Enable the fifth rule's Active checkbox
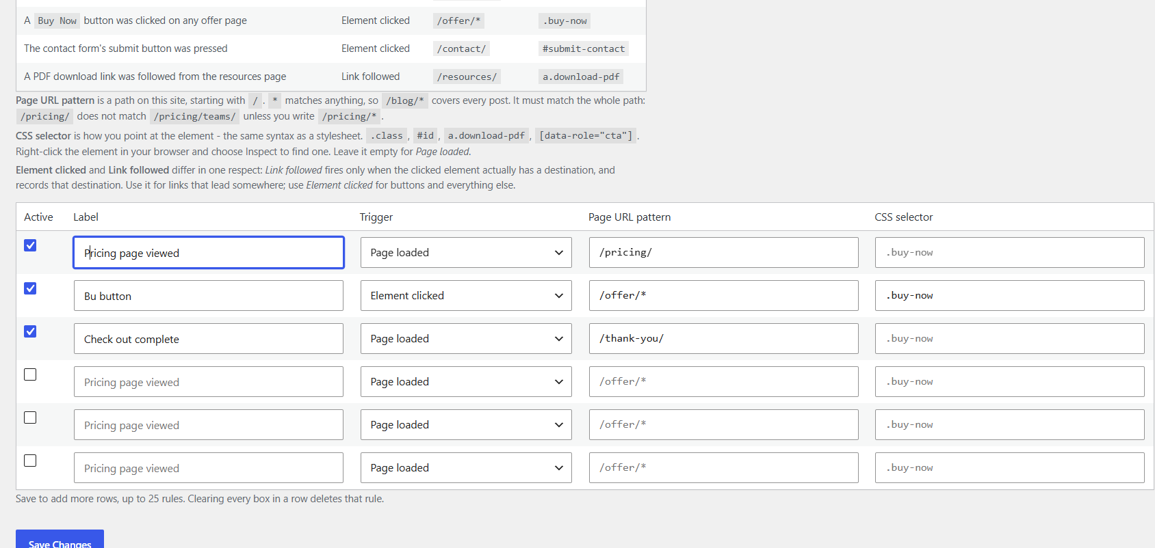This screenshot has height=548, width=1155. pyautogui.click(x=30, y=417)
